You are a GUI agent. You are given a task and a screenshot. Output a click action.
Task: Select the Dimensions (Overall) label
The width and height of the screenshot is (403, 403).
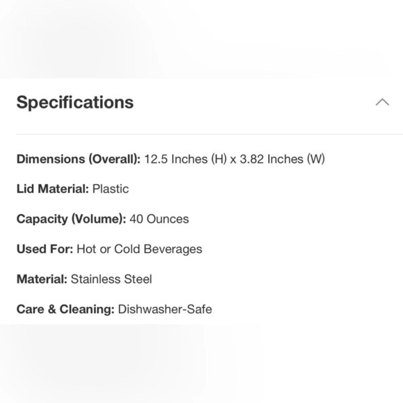click(x=79, y=159)
